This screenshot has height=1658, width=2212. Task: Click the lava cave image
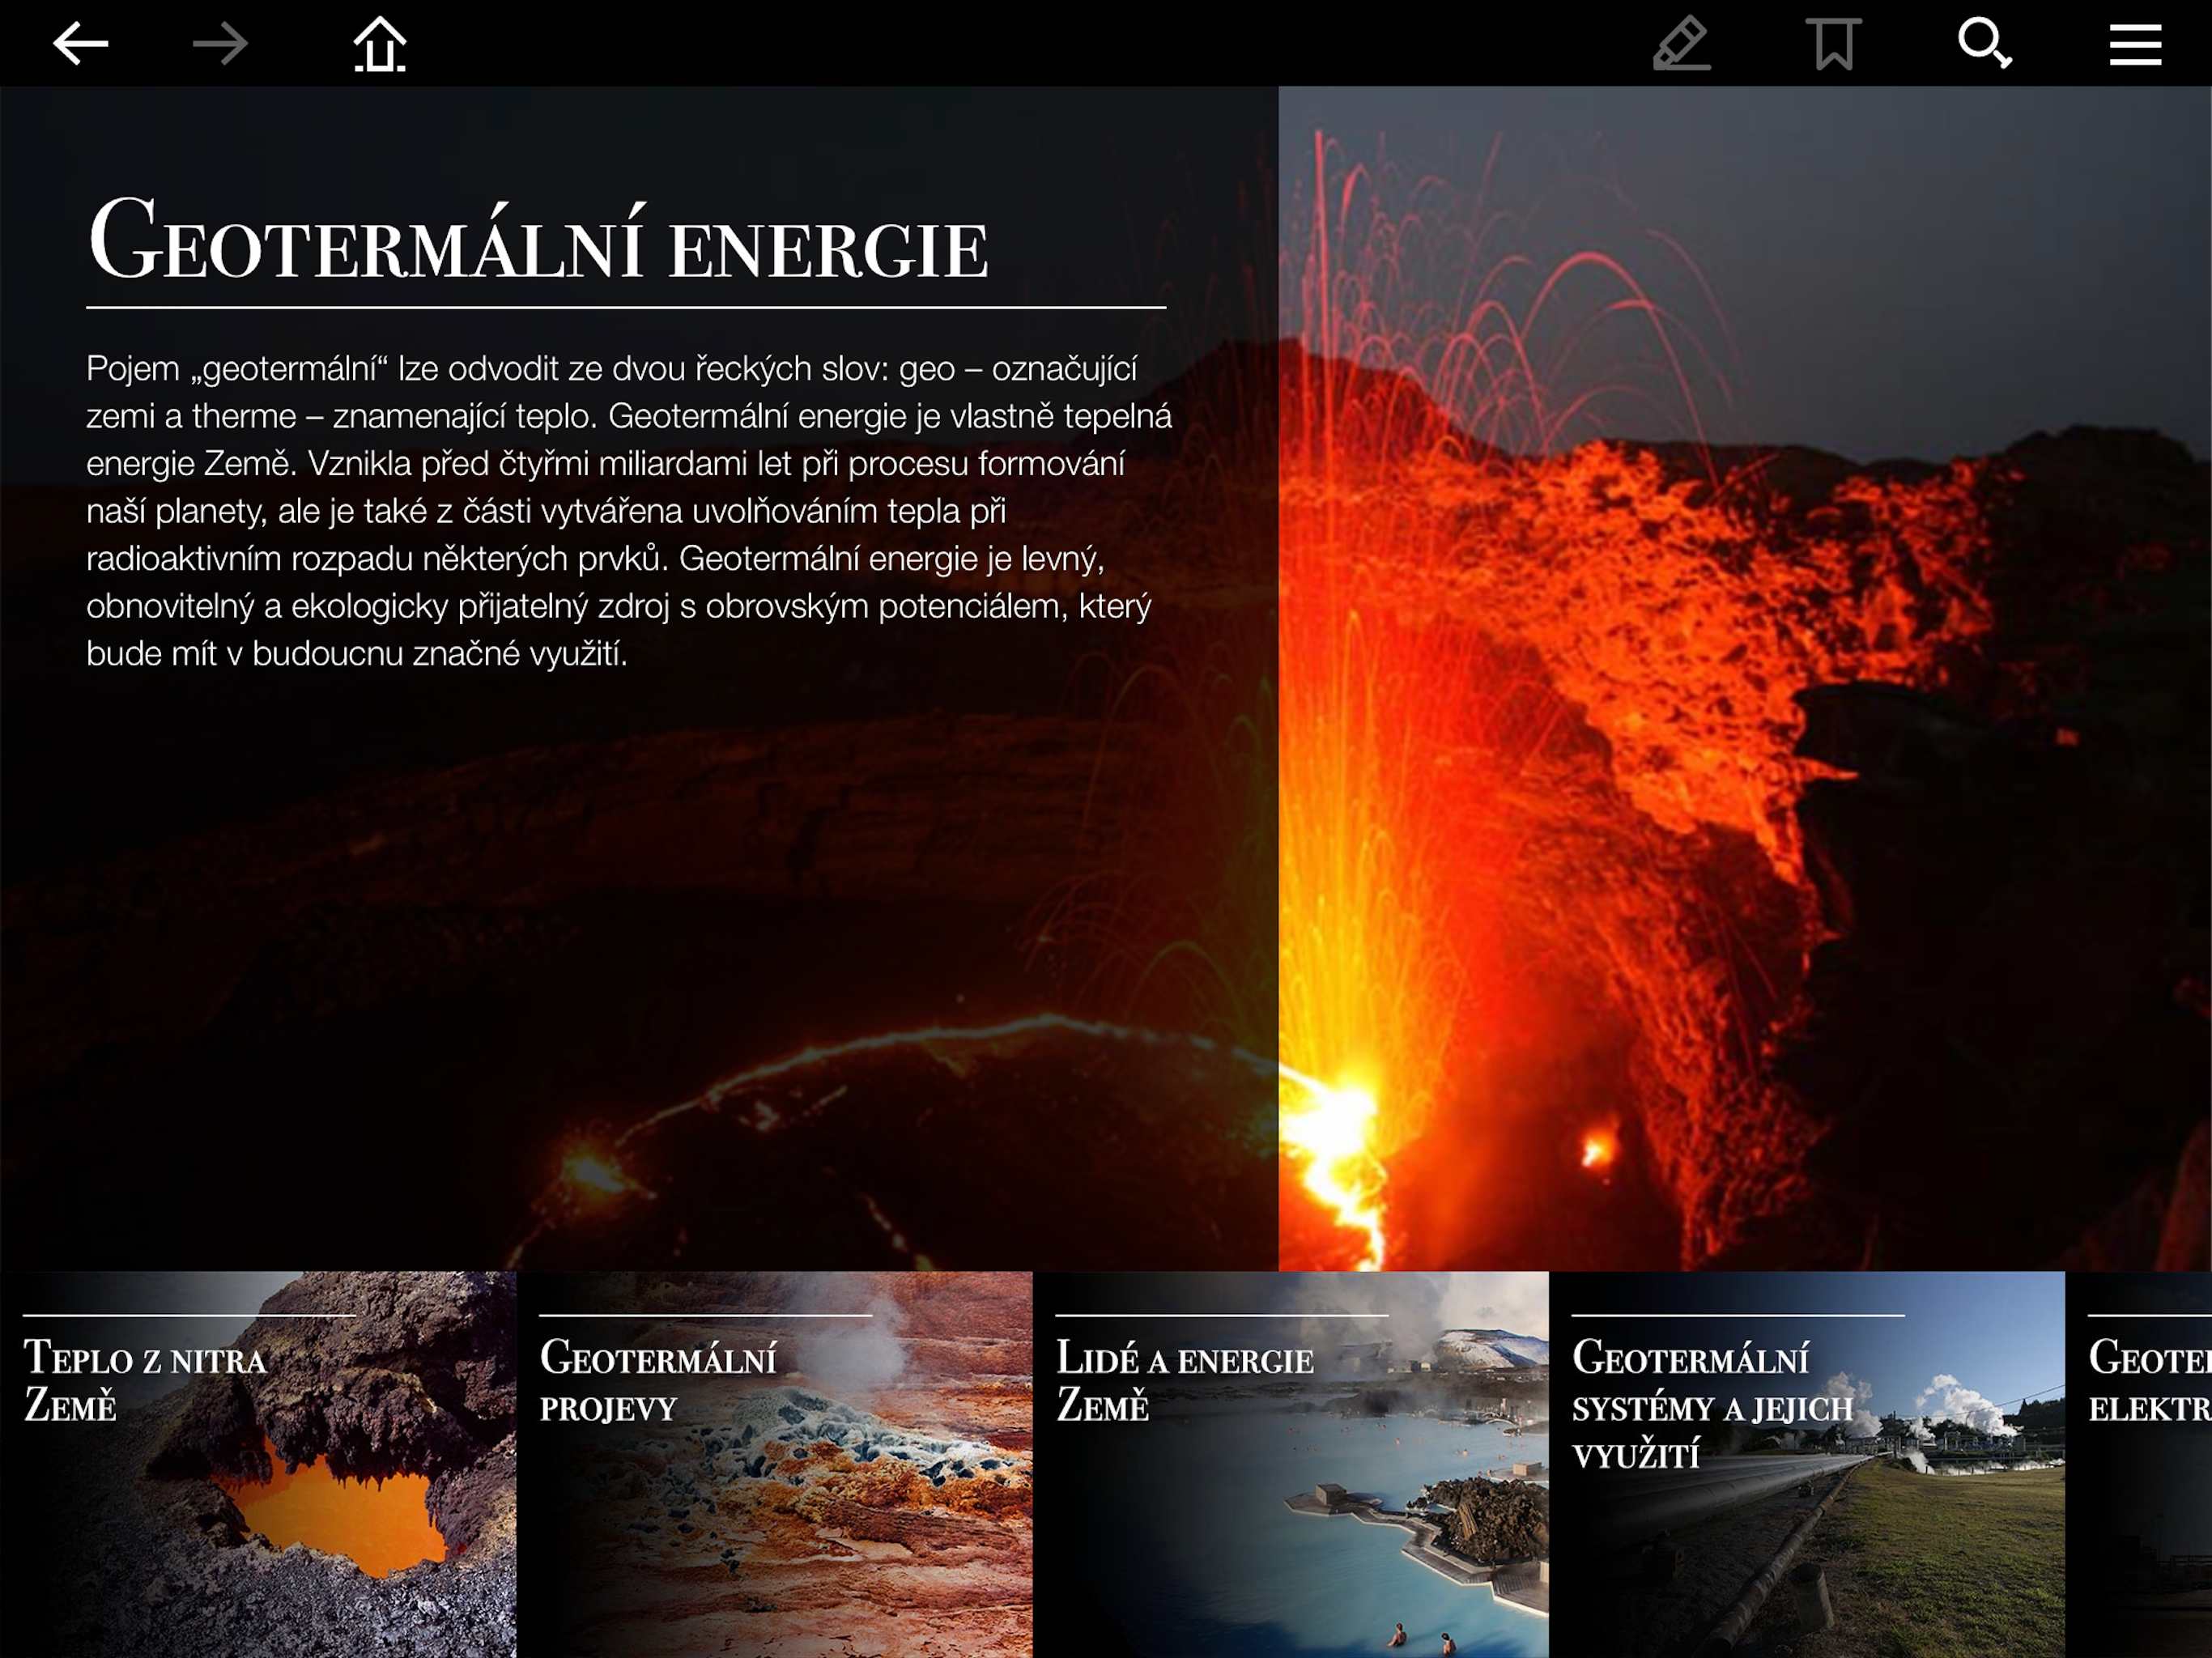coord(330,1510)
